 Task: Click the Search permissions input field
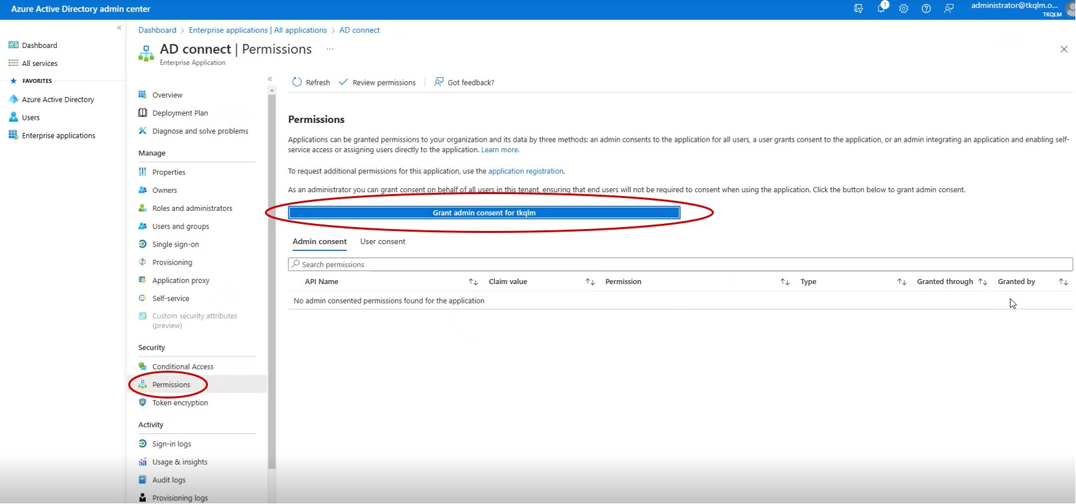click(x=680, y=264)
